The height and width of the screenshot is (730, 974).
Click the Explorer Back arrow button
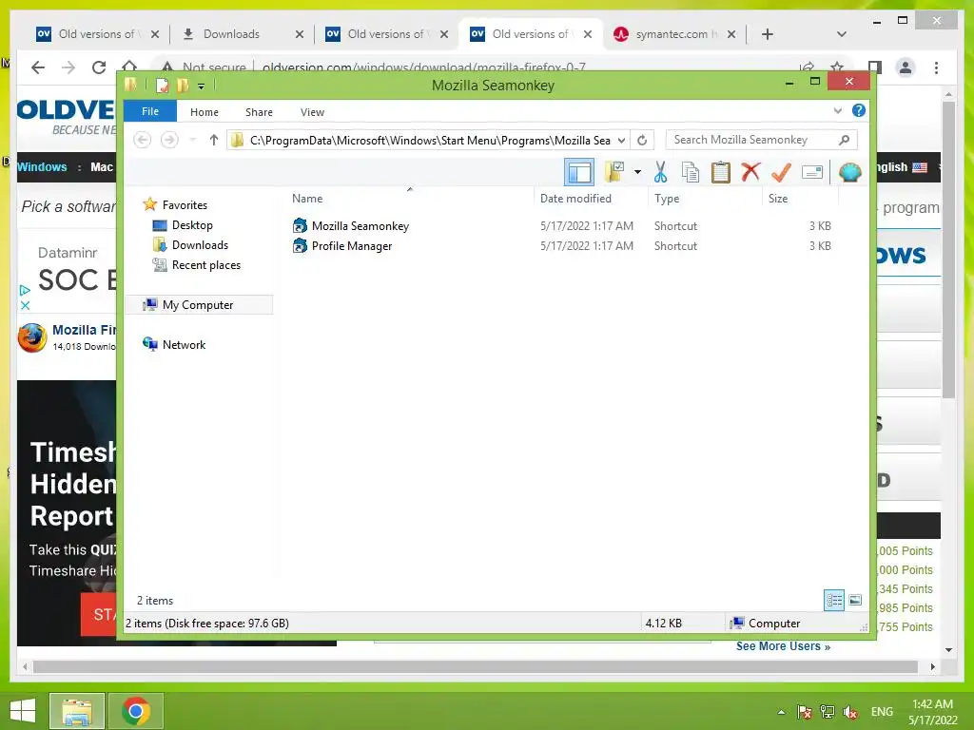(x=143, y=140)
